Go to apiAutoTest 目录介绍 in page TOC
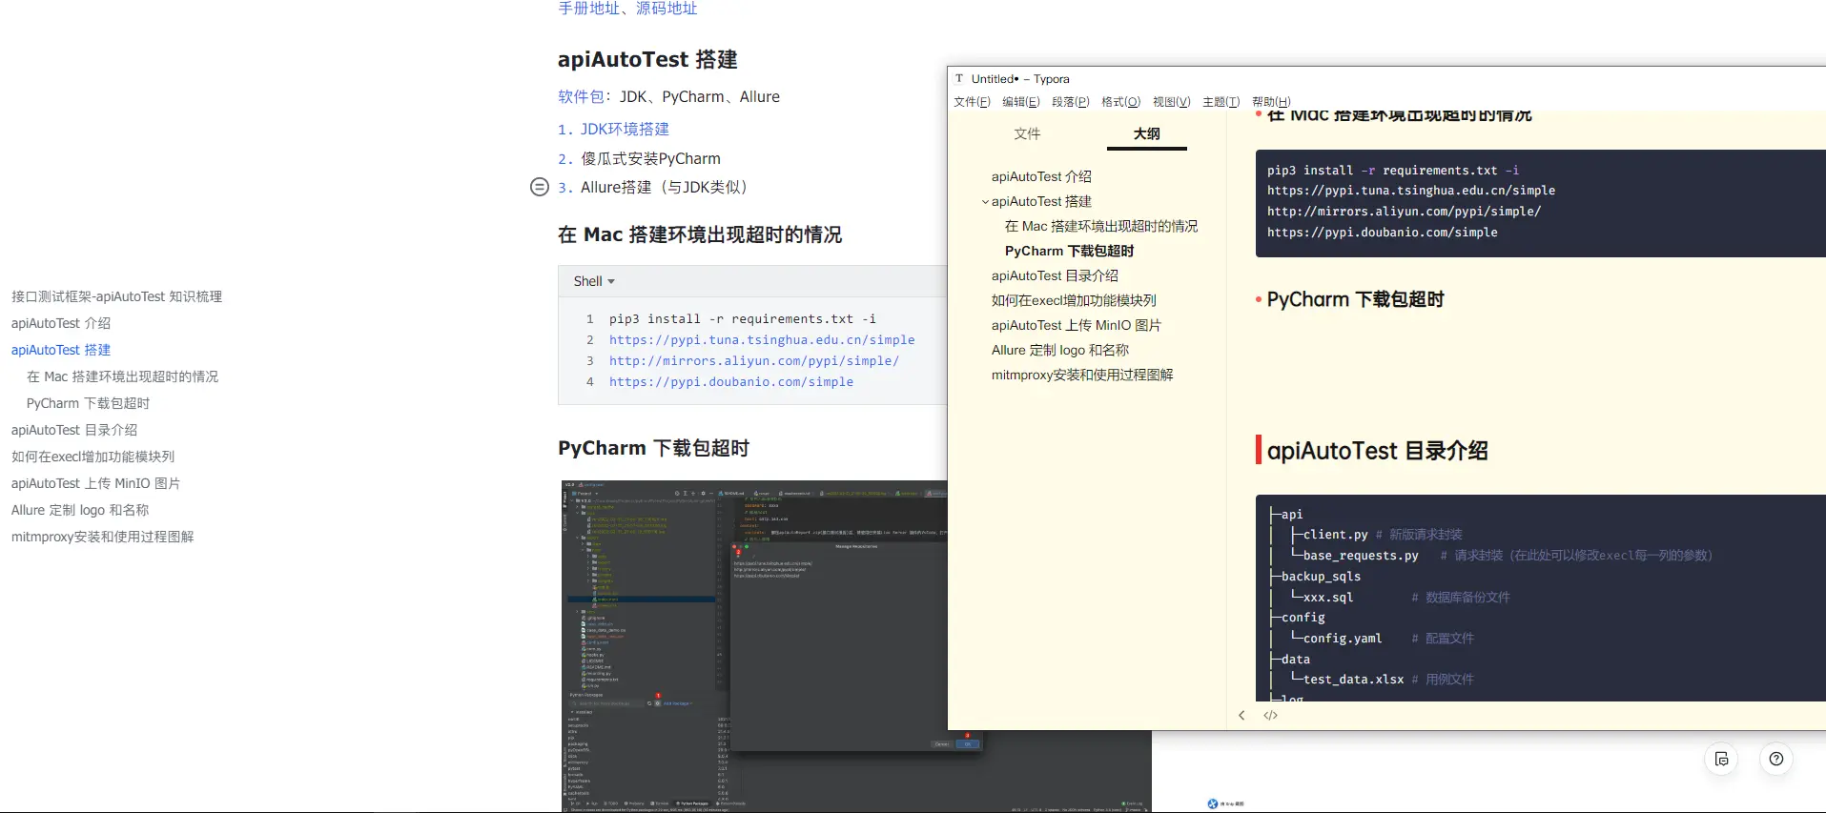The image size is (1826, 813). 74,430
